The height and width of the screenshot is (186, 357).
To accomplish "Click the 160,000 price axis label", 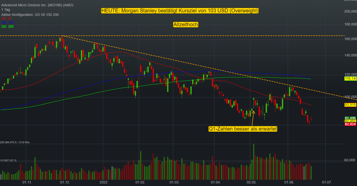I will tap(351, 39).
